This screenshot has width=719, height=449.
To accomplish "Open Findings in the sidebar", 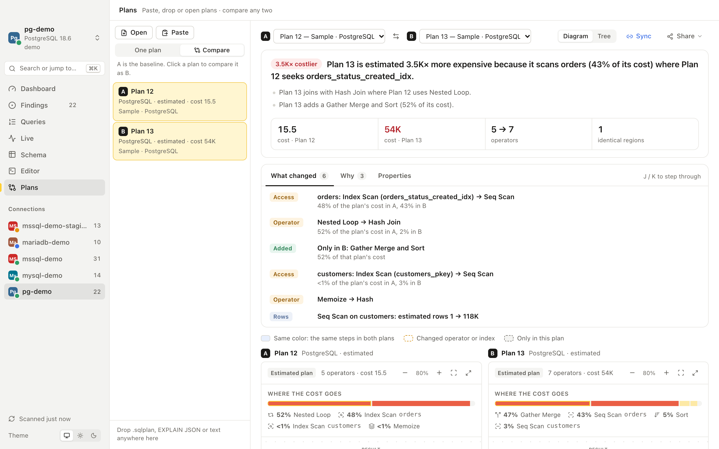I will pyautogui.click(x=55, y=105).
